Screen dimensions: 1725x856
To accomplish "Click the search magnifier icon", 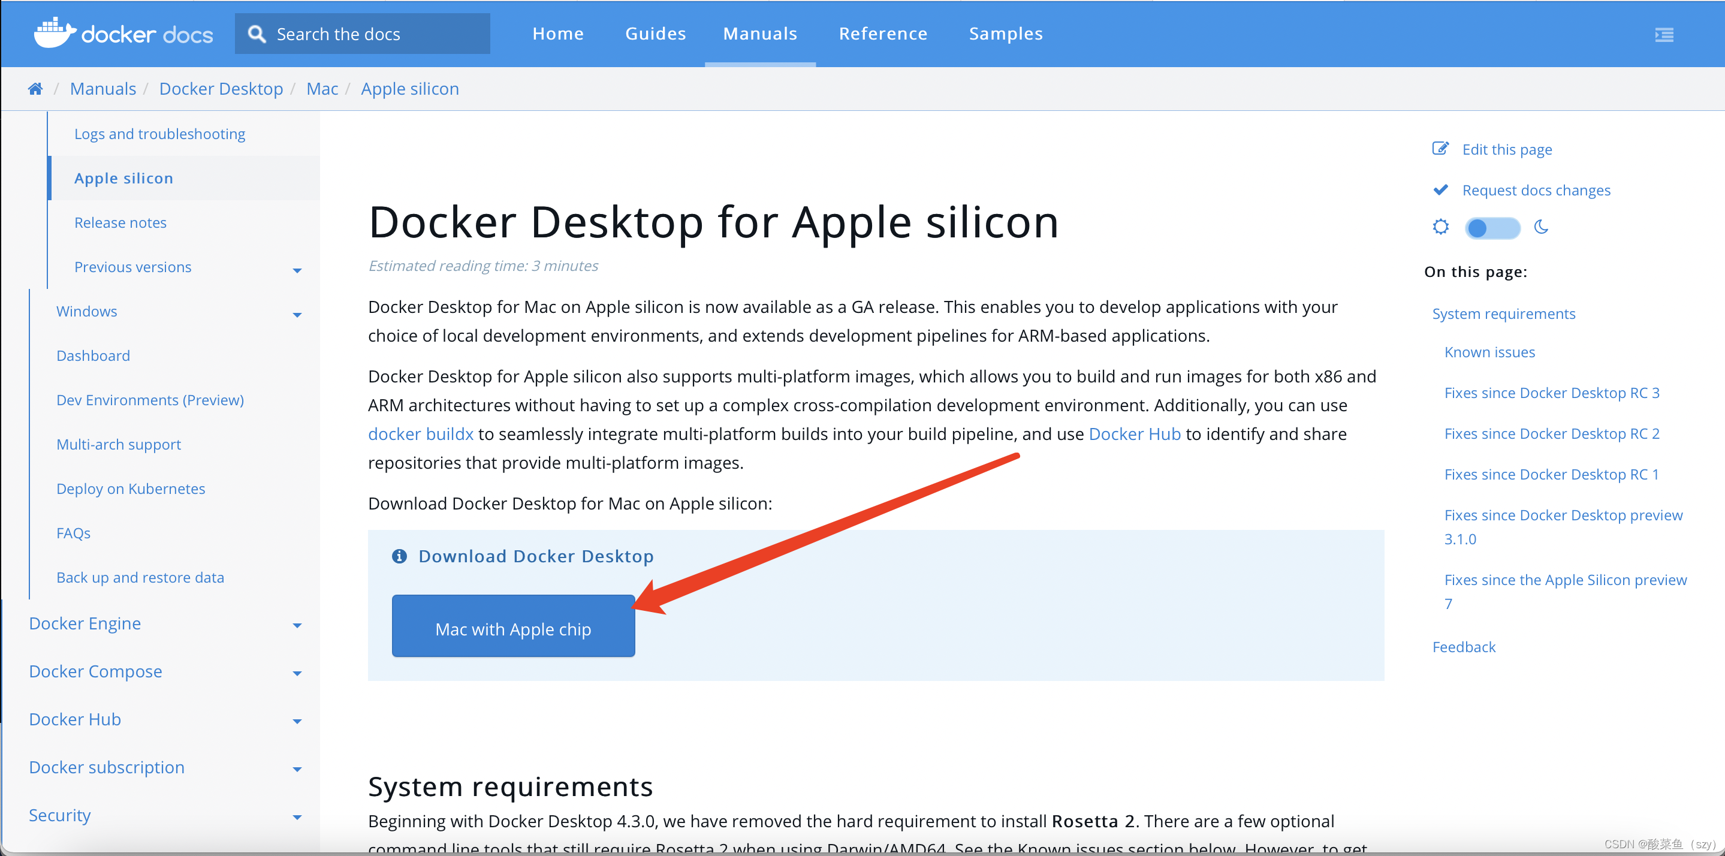I will click(x=257, y=34).
